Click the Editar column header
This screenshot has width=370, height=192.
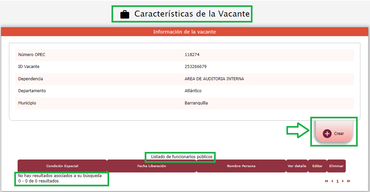click(x=317, y=166)
